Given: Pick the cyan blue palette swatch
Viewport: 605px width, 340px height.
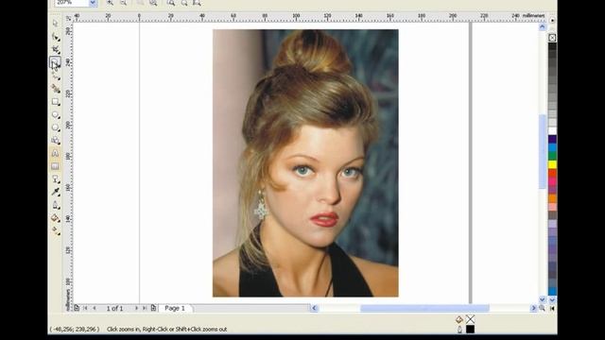Looking at the screenshot, I should (x=552, y=147).
